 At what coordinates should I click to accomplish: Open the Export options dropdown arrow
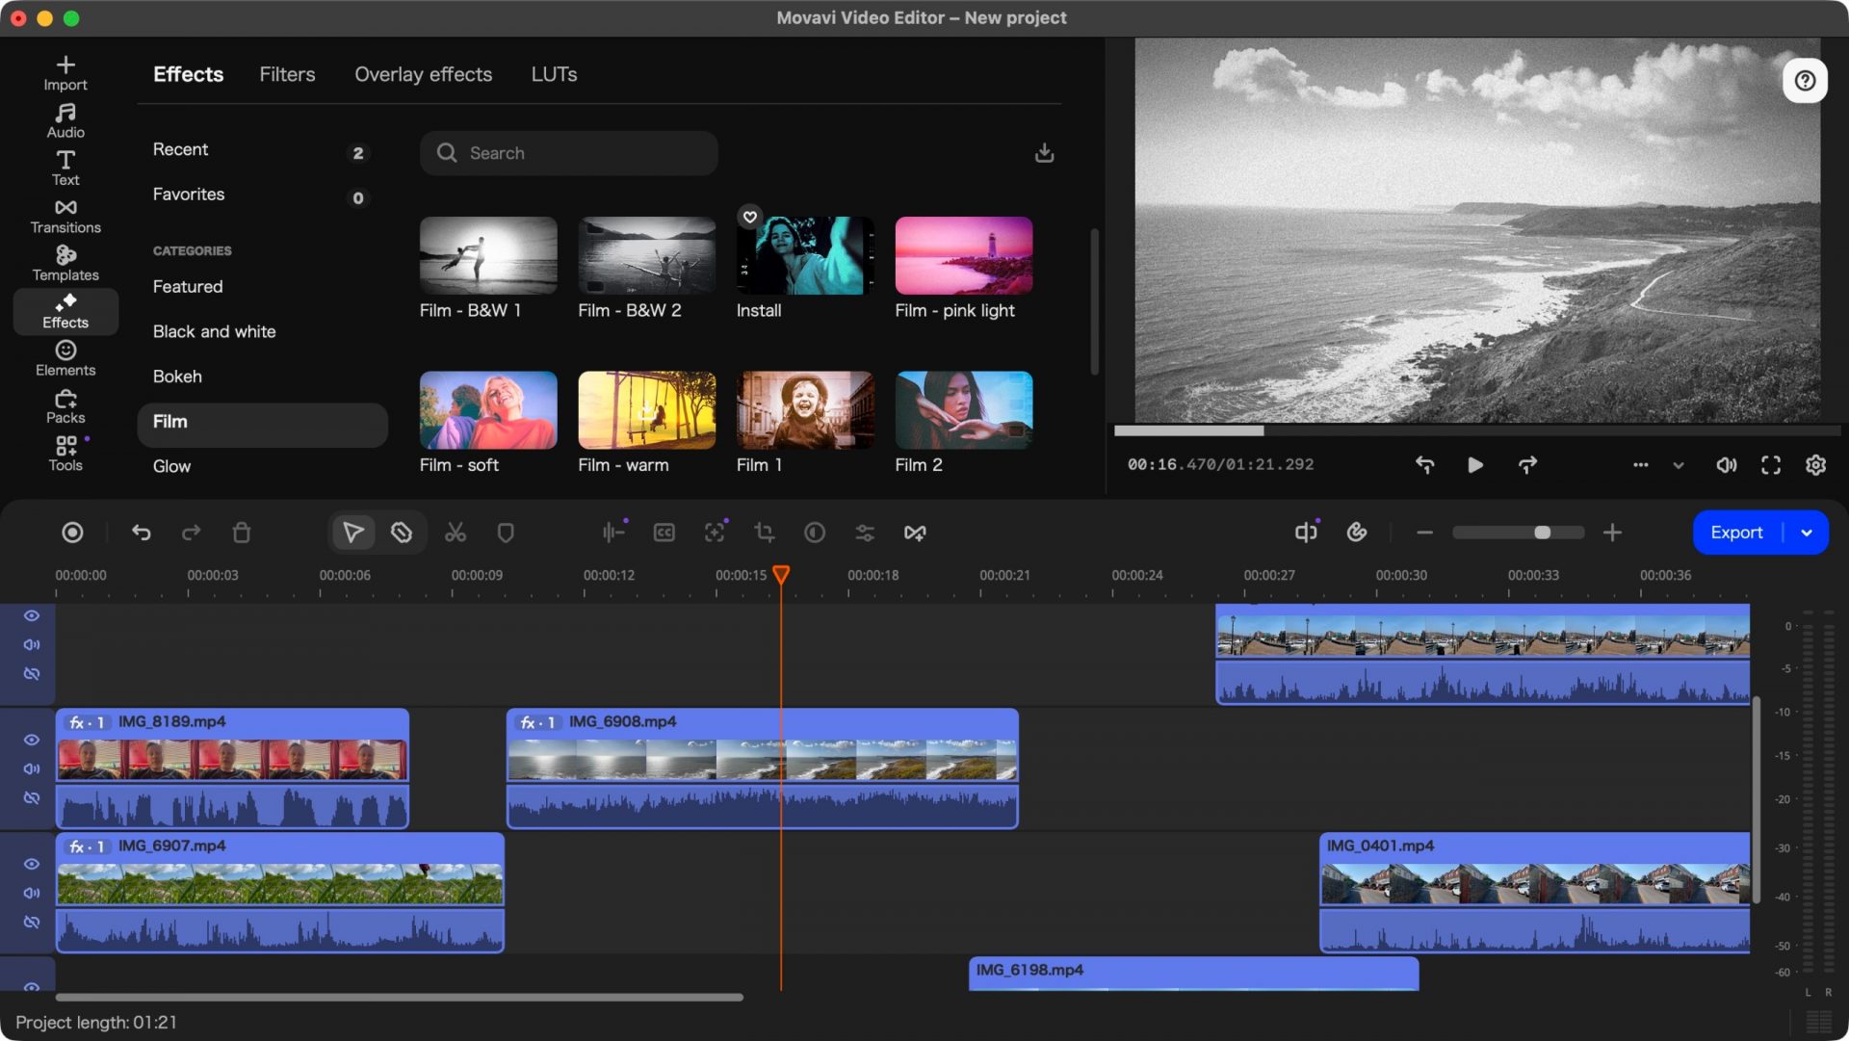pos(1807,533)
